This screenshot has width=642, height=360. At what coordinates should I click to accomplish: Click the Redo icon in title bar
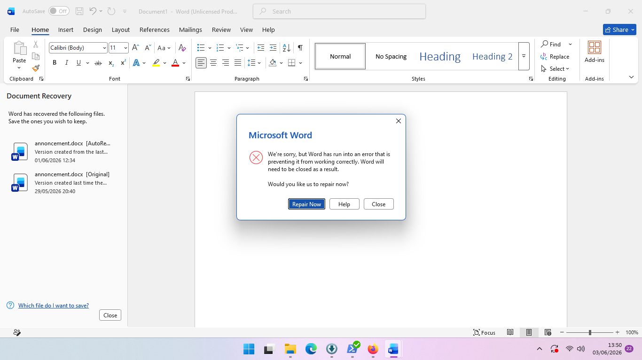tap(111, 11)
